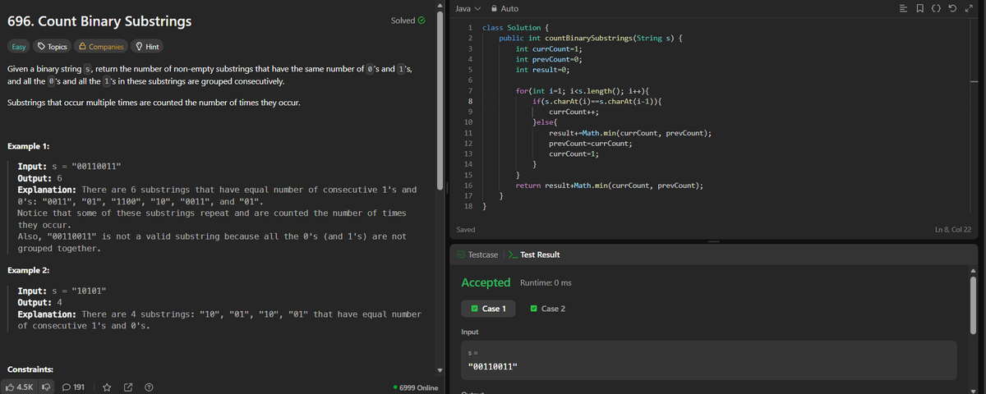Click the editor minimap scroll thumb

(x=975, y=81)
